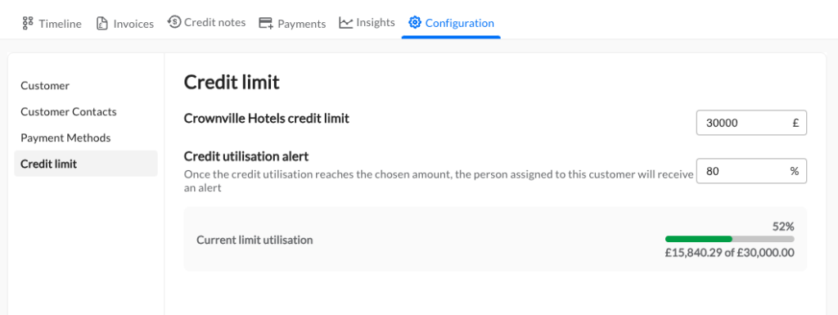Click the Configuration gear icon

click(415, 22)
